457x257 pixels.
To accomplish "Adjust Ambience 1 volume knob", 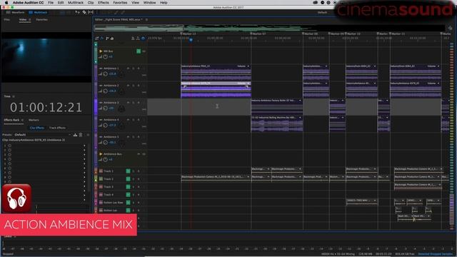I will pyautogui.click(x=105, y=74).
